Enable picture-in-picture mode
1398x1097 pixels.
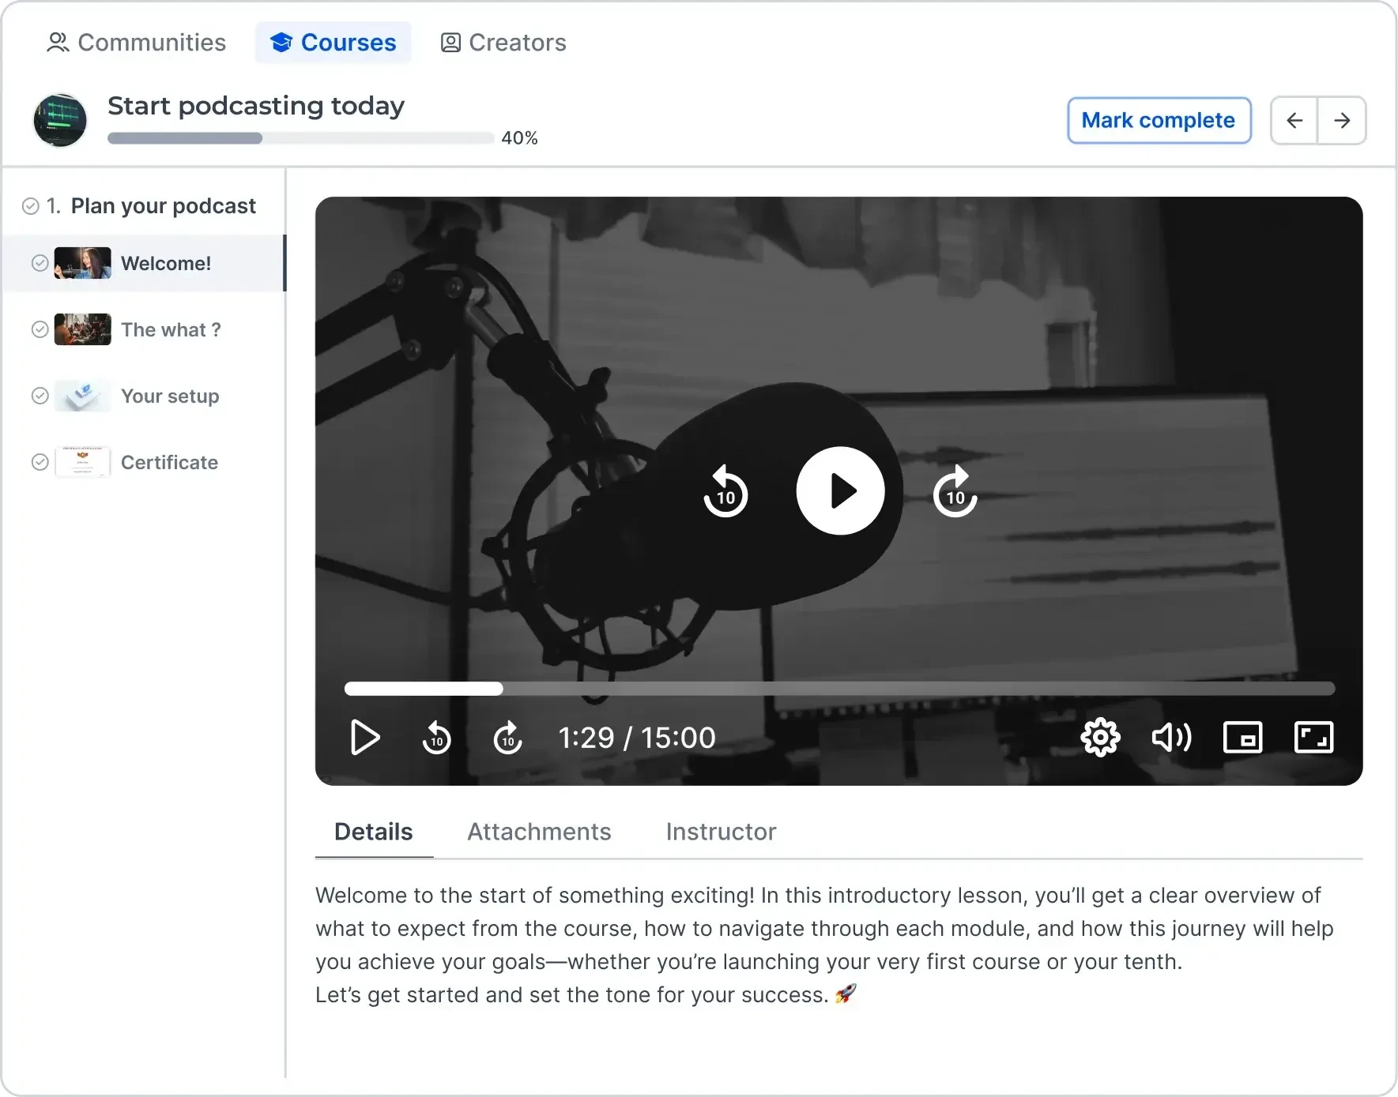(1242, 738)
